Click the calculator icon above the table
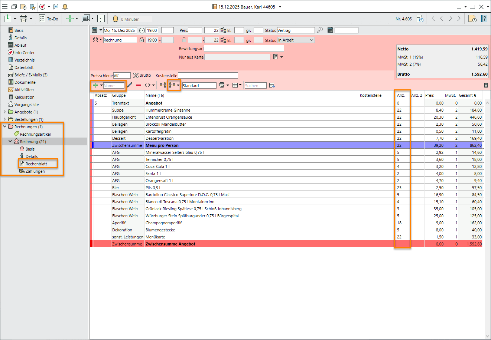Viewport: 491px width, 340px height. tap(486, 85)
